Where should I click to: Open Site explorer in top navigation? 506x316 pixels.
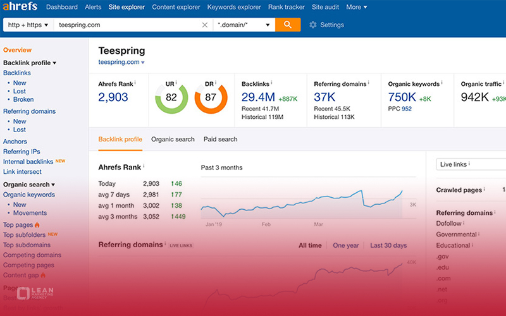tap(126, 7)
